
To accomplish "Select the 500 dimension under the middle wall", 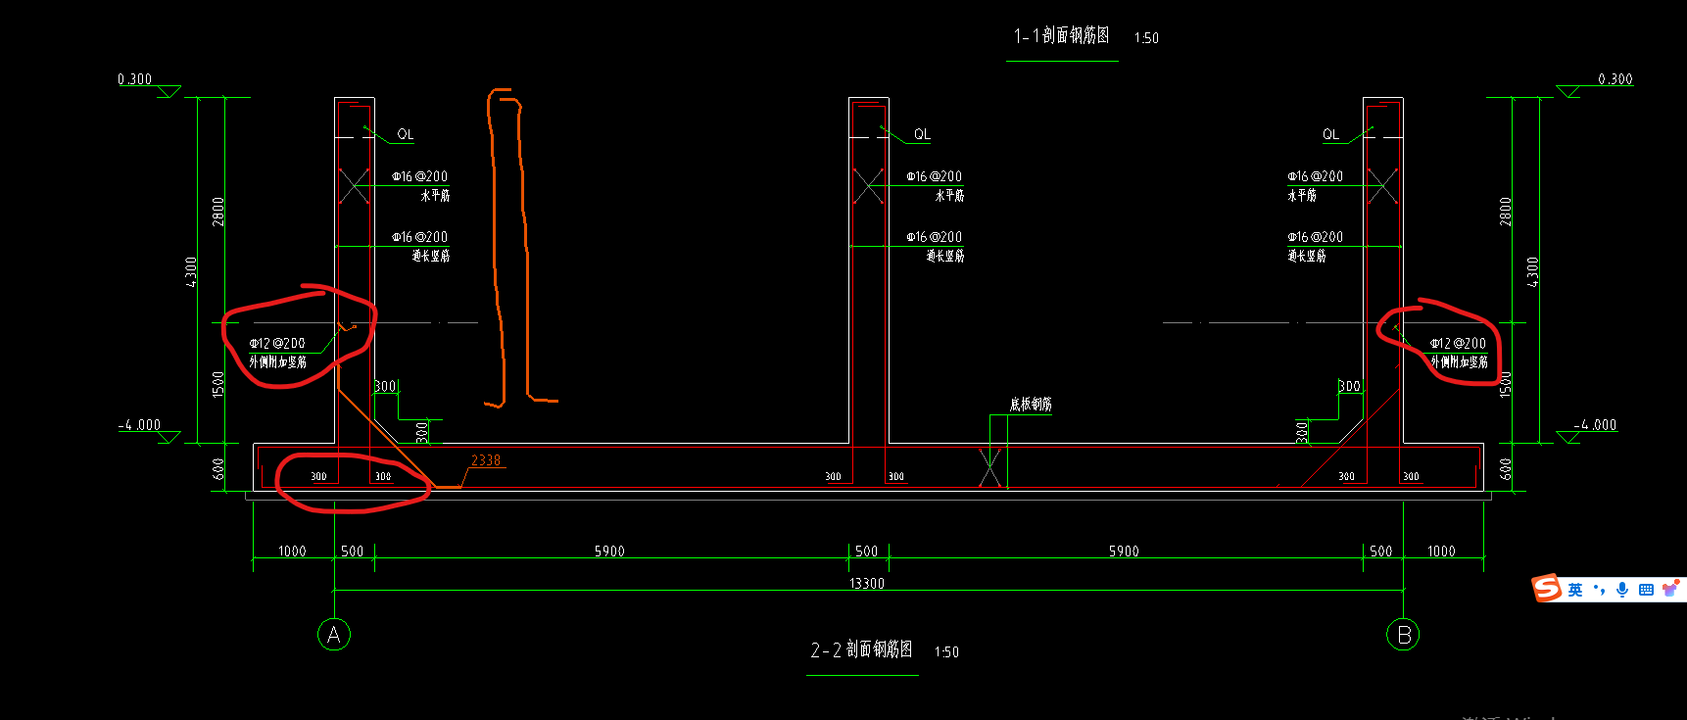I will click(x=867, y=552).
